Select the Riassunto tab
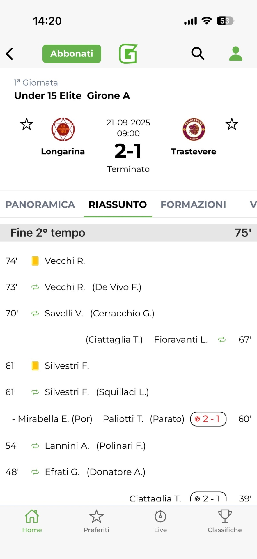Viewport: 257px width, 559px height. tap(118, 205)
